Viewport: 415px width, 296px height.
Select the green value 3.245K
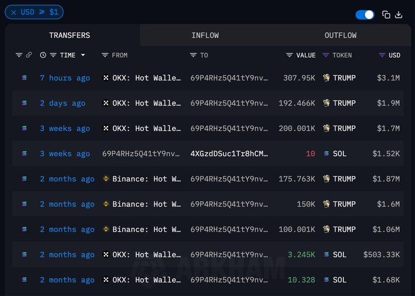[x=301, y=255]
